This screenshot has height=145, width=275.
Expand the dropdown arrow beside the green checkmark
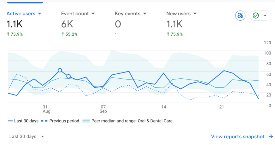pos(265,16)
